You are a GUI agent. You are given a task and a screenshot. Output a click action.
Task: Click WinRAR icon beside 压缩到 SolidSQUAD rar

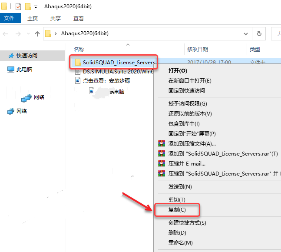coord(162,173)
